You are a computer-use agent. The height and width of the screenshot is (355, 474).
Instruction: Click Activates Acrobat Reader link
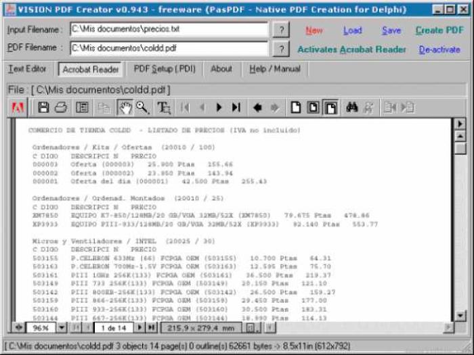click(x=351, y=49)
